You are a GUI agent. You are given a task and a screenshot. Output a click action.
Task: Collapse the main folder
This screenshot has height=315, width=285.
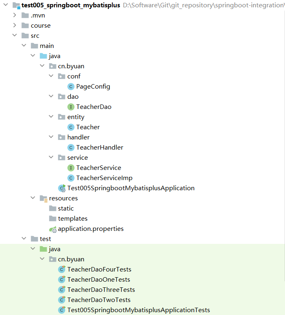(24, 46)
